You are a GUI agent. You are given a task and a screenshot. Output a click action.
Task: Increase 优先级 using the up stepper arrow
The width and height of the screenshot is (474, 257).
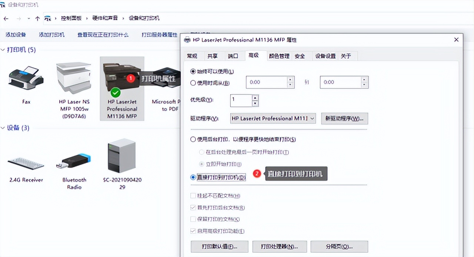(x=255, y=98)
